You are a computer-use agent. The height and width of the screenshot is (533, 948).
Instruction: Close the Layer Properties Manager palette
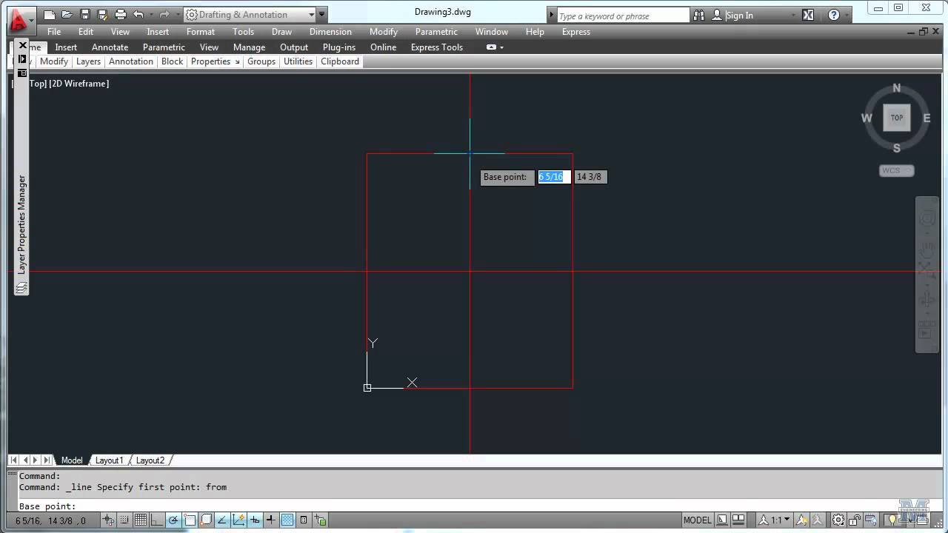point(22,45)
